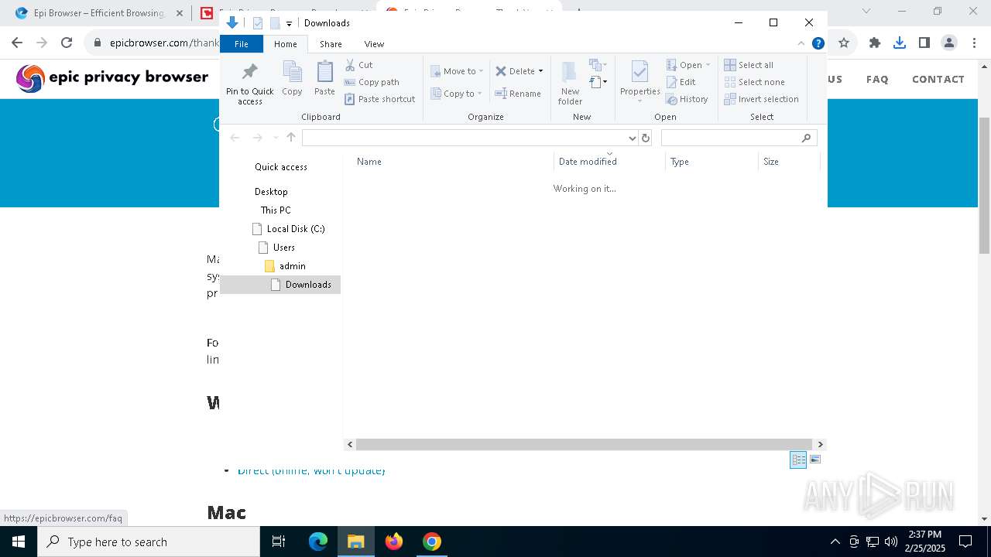Viewport: 991px width, 557px height.
Task: Open Firefox from the taskbar
Action: [x=394, y=542]
